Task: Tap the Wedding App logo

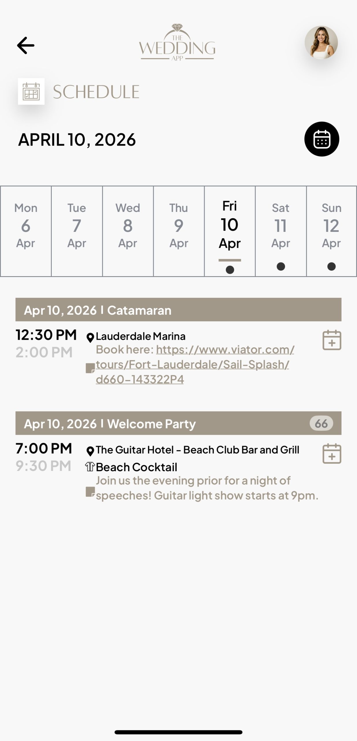Action: pyautogui.click(x=177, y=43)
